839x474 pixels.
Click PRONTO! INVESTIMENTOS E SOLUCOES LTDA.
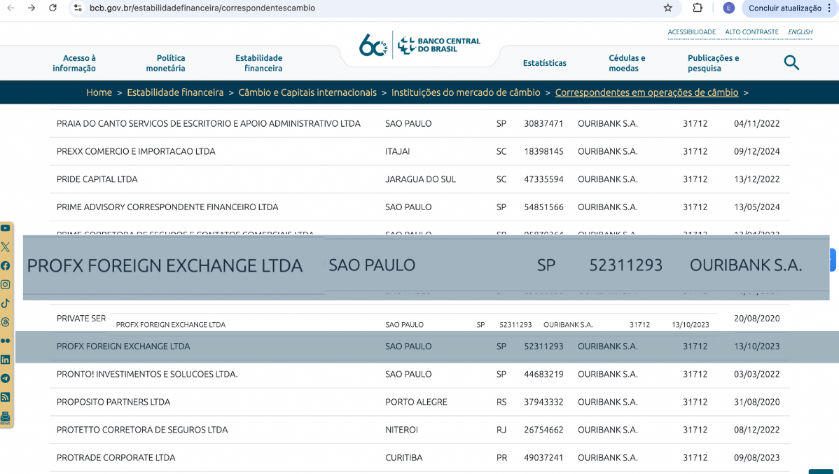click(147, 374)
